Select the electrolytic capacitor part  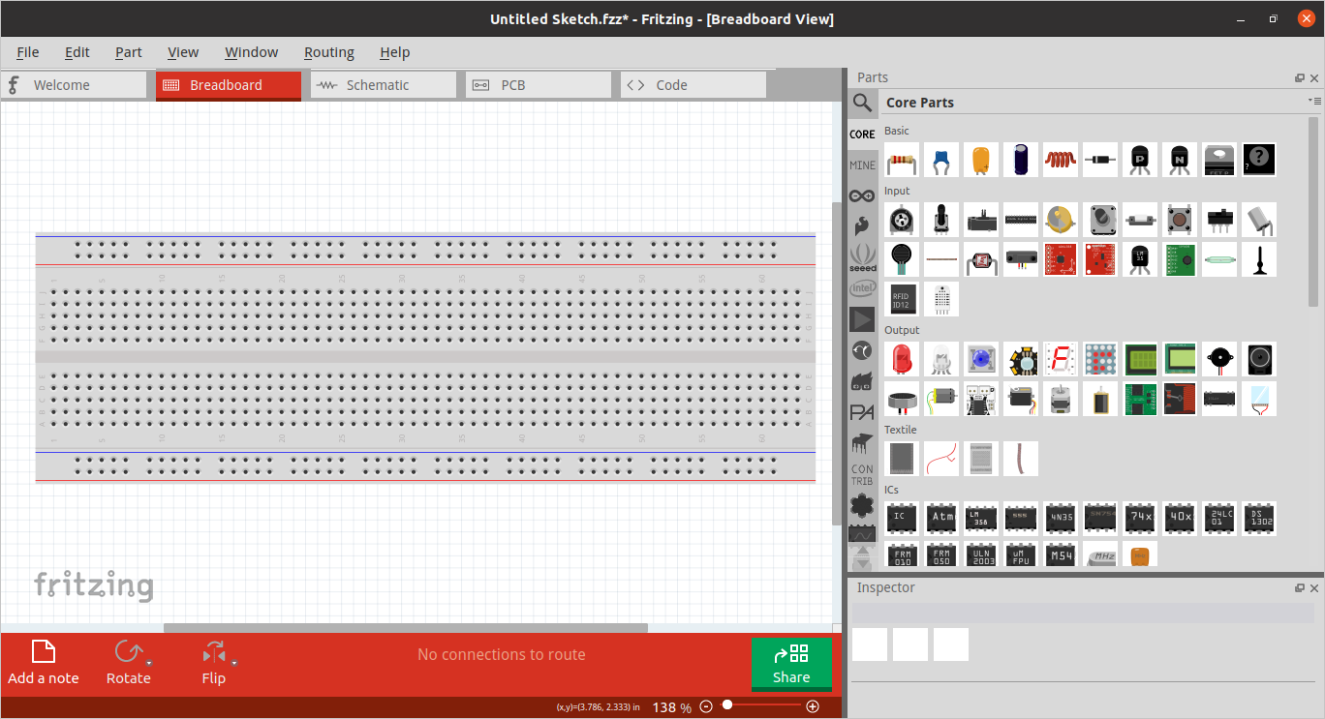pos(1021,160)
